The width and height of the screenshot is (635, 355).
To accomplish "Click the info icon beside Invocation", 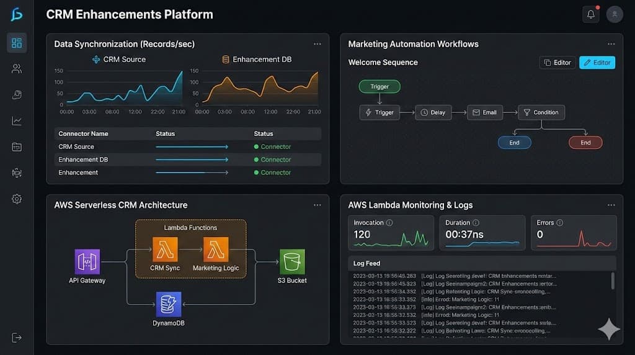I will click(389, 223).
